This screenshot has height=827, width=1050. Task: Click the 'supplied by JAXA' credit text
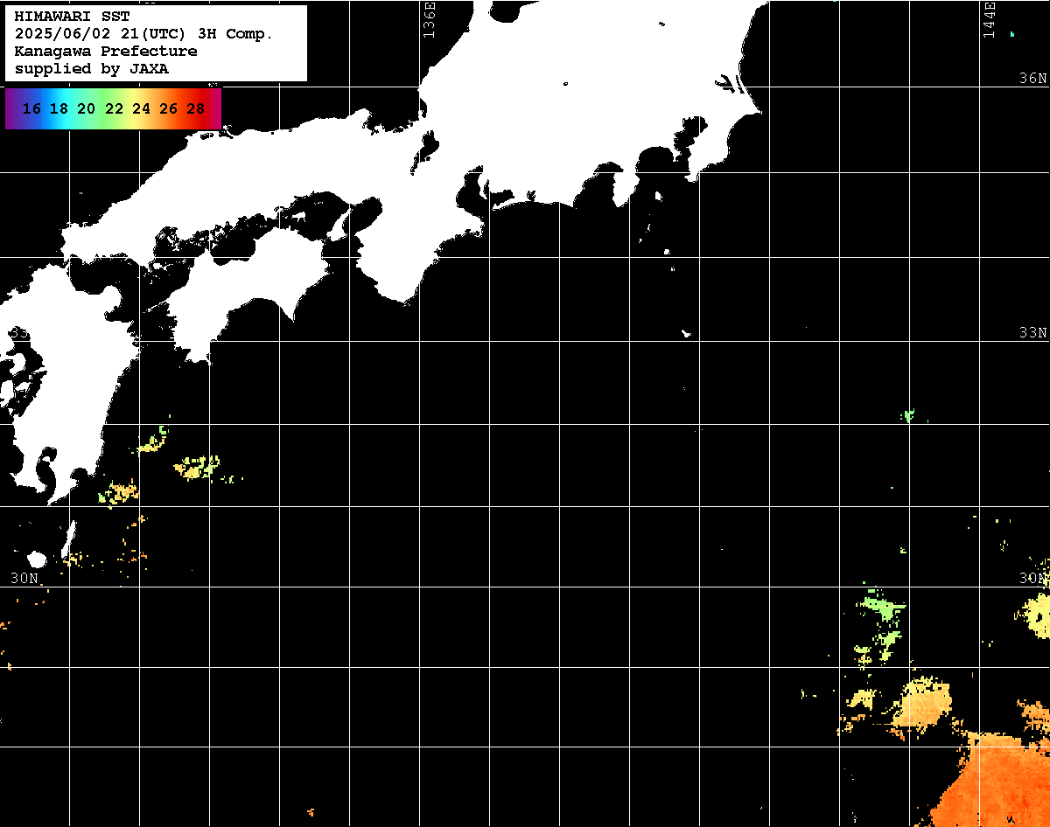pyautogui.click(x=92, y=69)
